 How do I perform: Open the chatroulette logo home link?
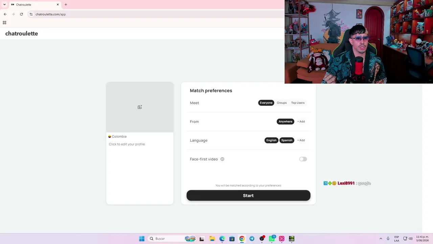click(x=22, y=34)
